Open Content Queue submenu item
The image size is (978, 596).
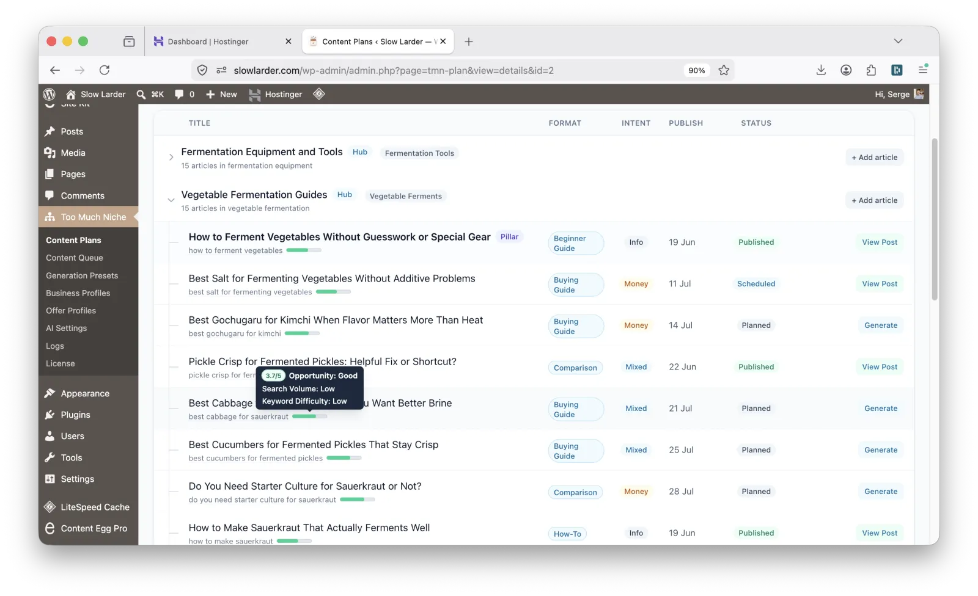(x=75, y=258)
